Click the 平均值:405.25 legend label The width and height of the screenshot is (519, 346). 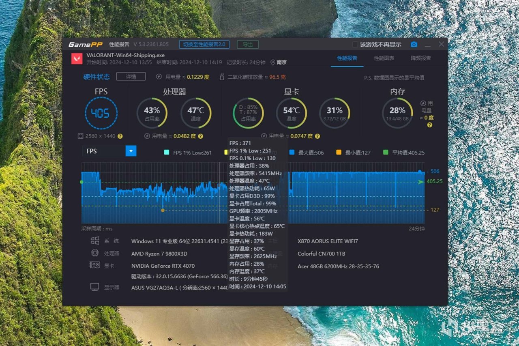coord(408,153)
